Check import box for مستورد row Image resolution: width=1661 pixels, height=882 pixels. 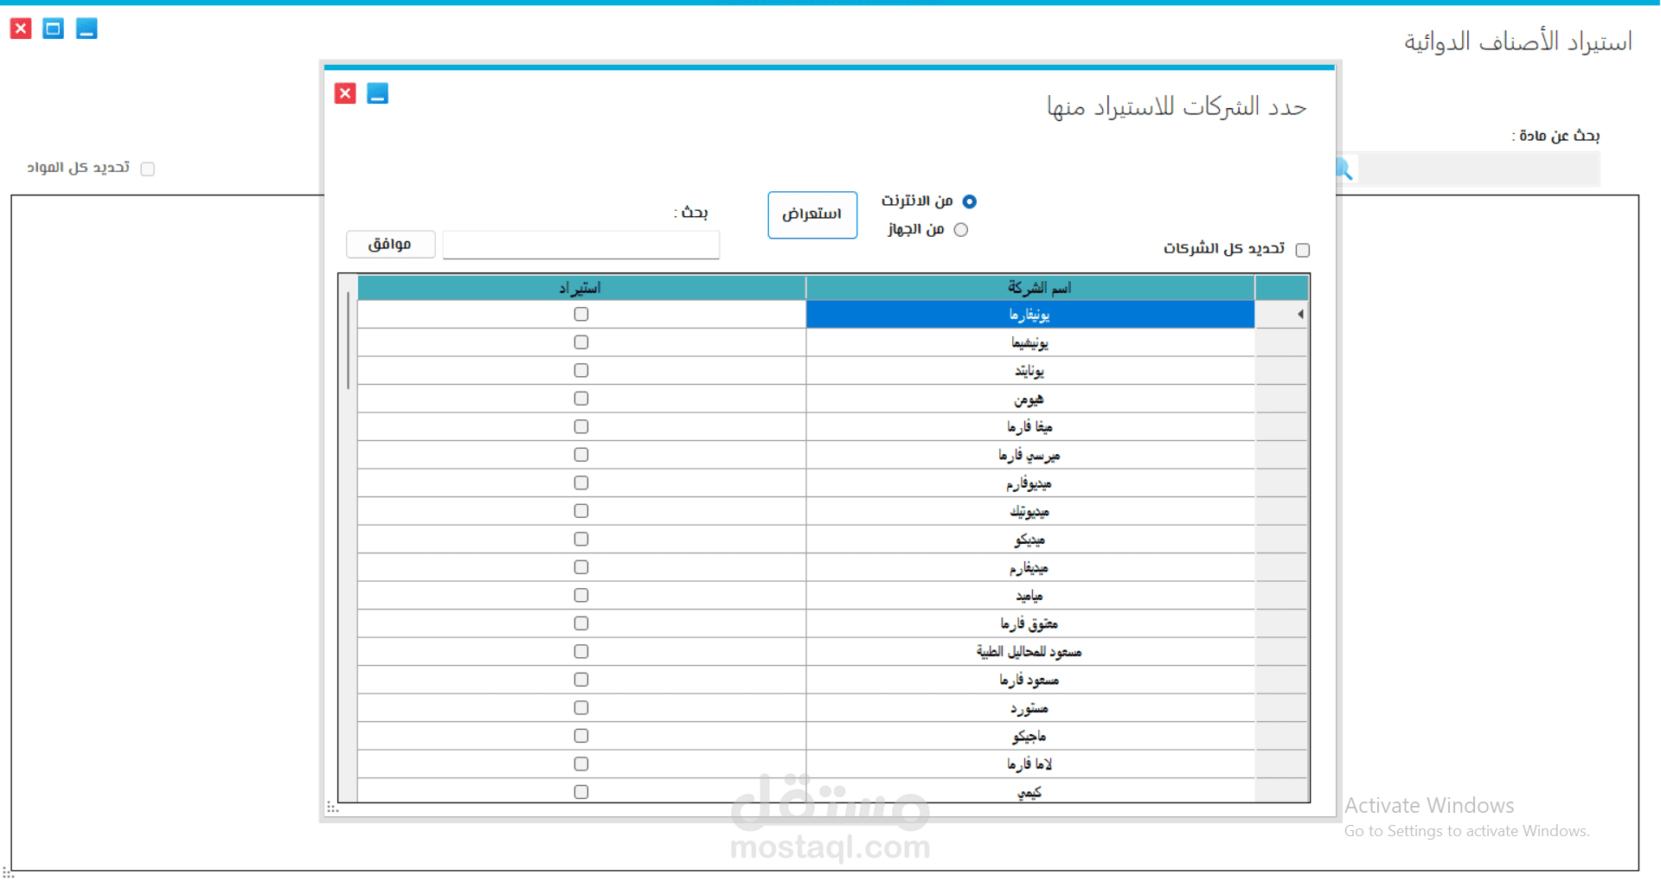(581, 707)
